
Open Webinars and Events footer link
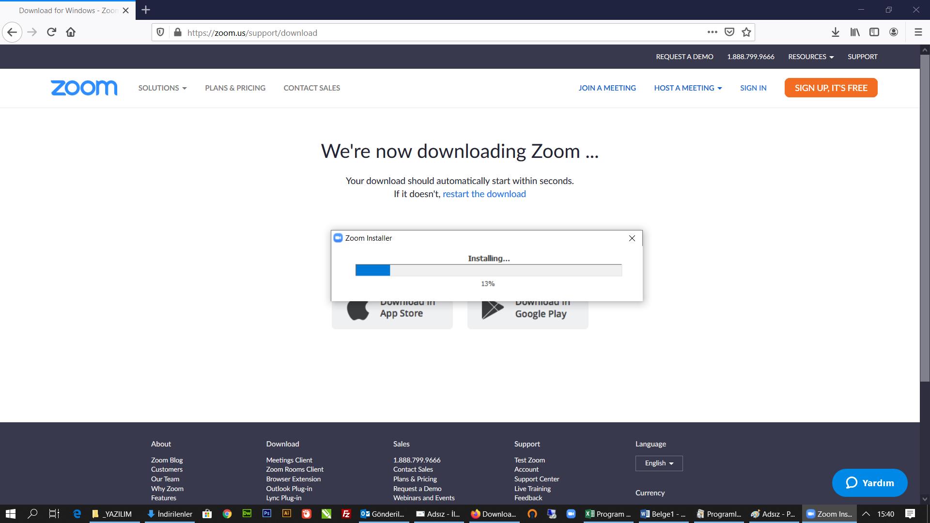[x=424, y=498]
